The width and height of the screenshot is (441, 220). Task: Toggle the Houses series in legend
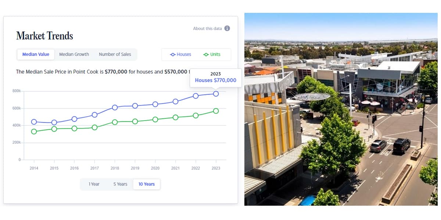pyautogui.click(x=180, y=54)
